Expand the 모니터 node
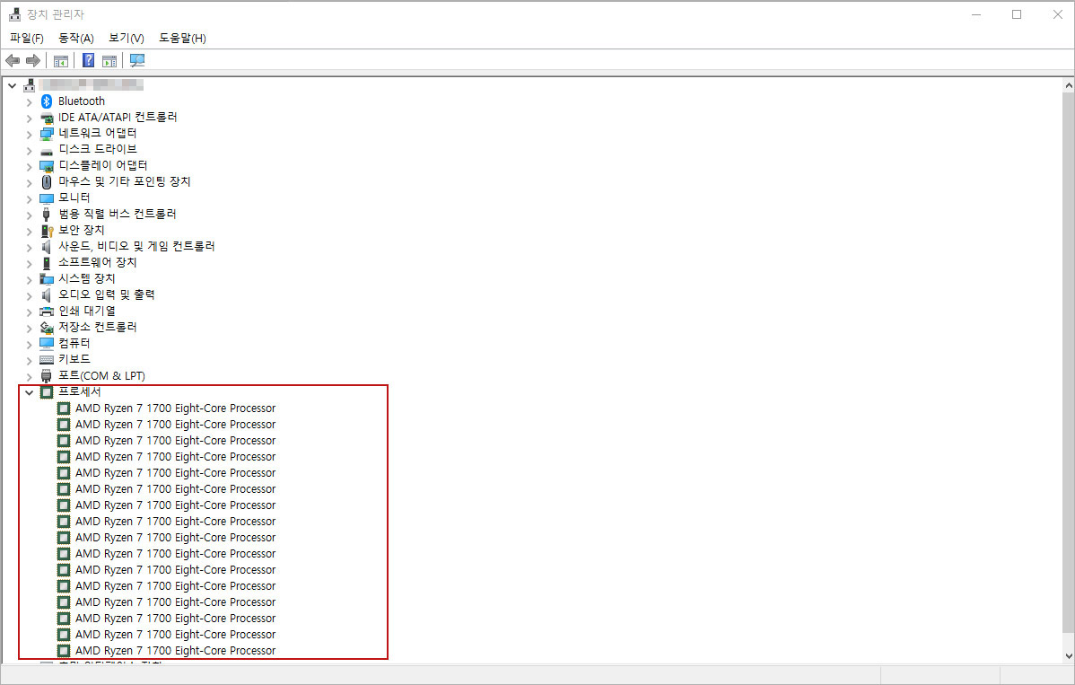 click(29, 198)
